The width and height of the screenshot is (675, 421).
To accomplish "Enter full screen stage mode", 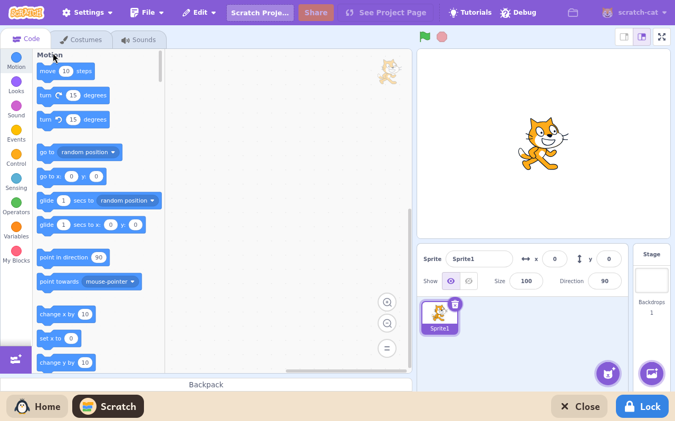I will [661, 37].
